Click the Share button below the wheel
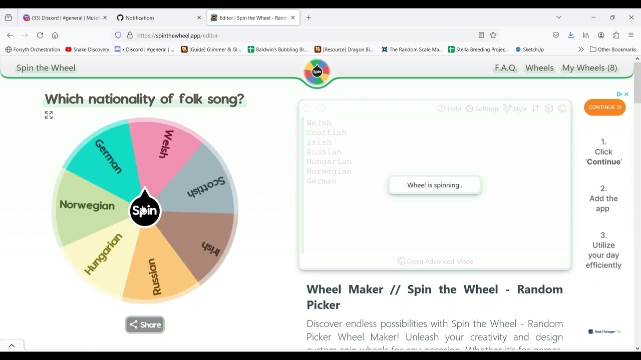Viewport: 641px width, 360px height. point(145,324)
